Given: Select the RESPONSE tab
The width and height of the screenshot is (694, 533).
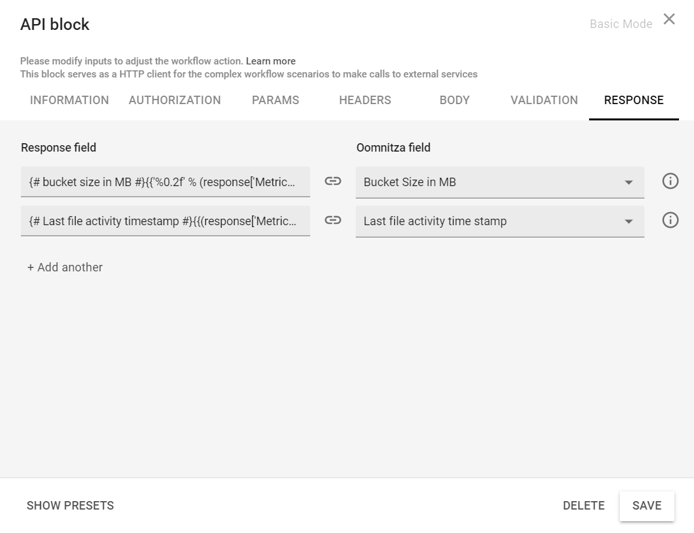Looking at the screenshot, I should coord(633,100).
